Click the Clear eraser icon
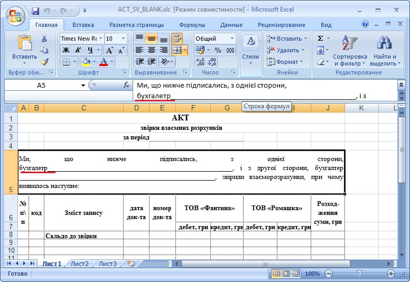This screenshot has height=282, width=410. 321,62
